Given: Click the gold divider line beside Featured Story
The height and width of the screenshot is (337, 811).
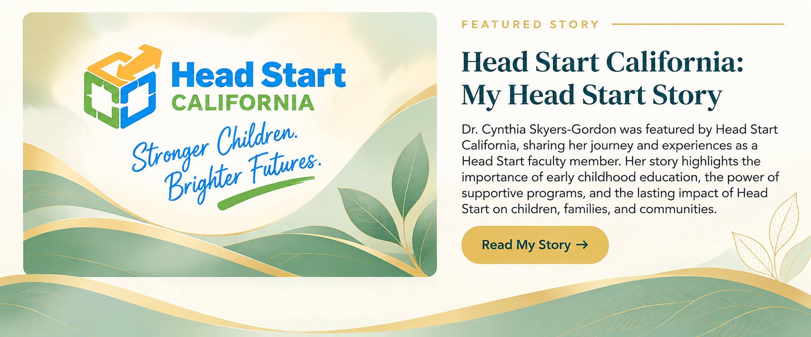Looking at the screenshot, I should click(698, 24).
